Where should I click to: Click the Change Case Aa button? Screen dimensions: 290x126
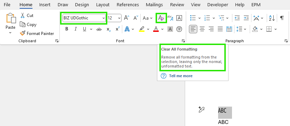tap(146, 18)
